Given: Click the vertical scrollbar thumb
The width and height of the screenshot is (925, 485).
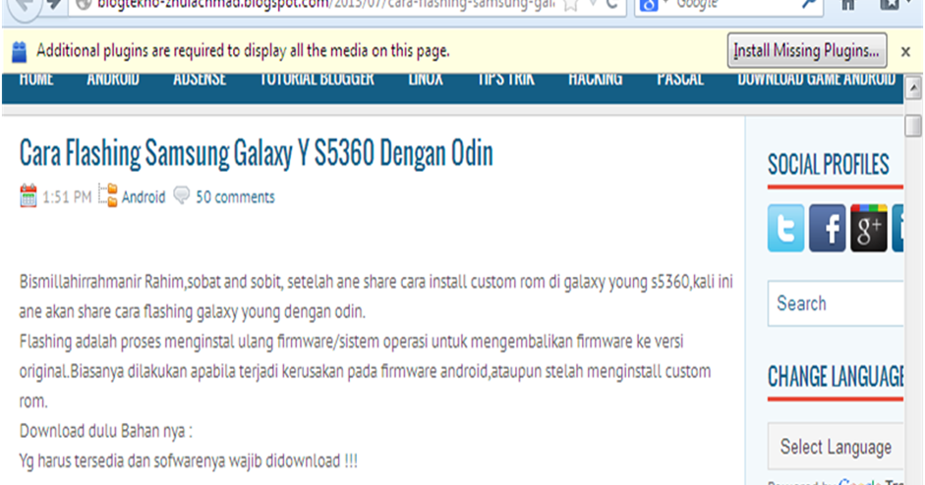Looking at the screenshot, I should click(x=913, y=126).
